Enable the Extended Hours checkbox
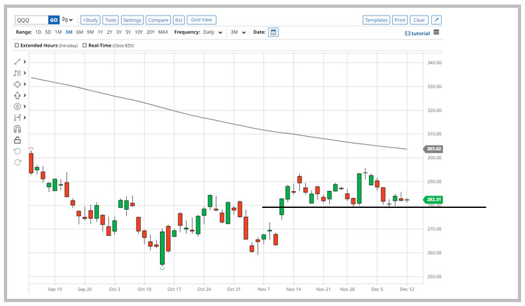The image size is (525, 306). (17, 45)
